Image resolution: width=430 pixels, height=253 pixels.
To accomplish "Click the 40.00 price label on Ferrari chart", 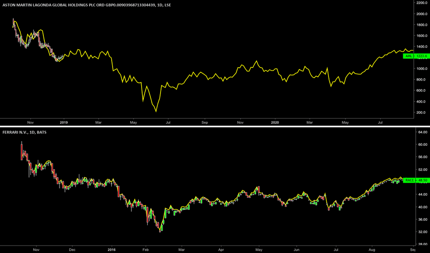I will pos(423,207).
